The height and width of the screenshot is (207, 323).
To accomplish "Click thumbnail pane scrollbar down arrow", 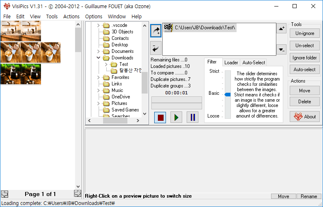I will click(78, 187).
